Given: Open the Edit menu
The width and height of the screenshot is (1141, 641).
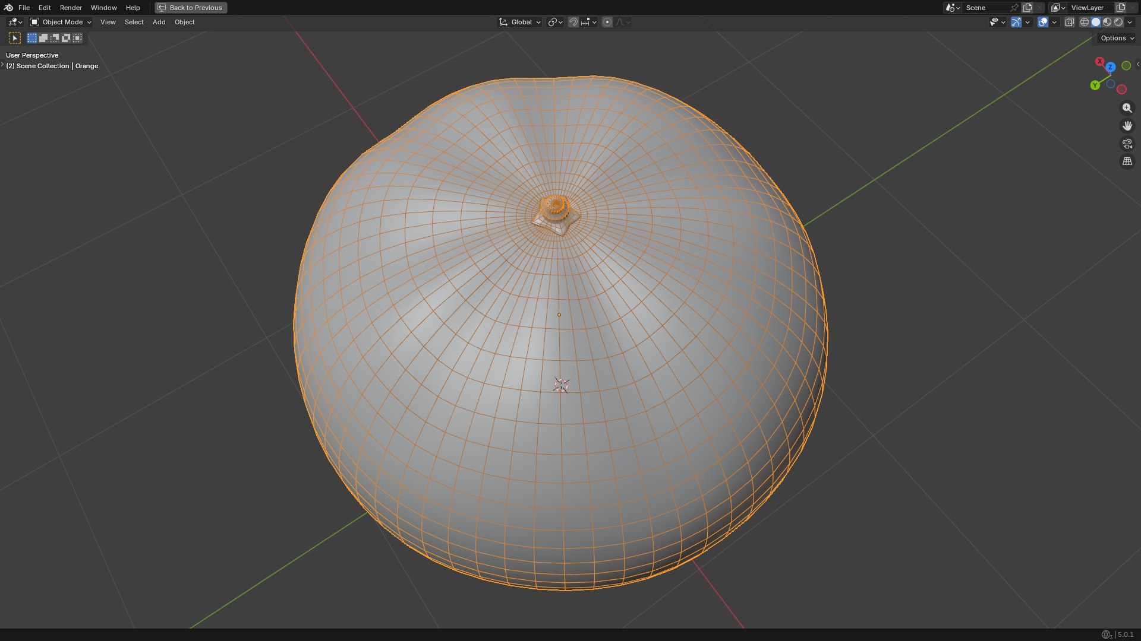Looking at the screenshot, I should coord(45,8).
